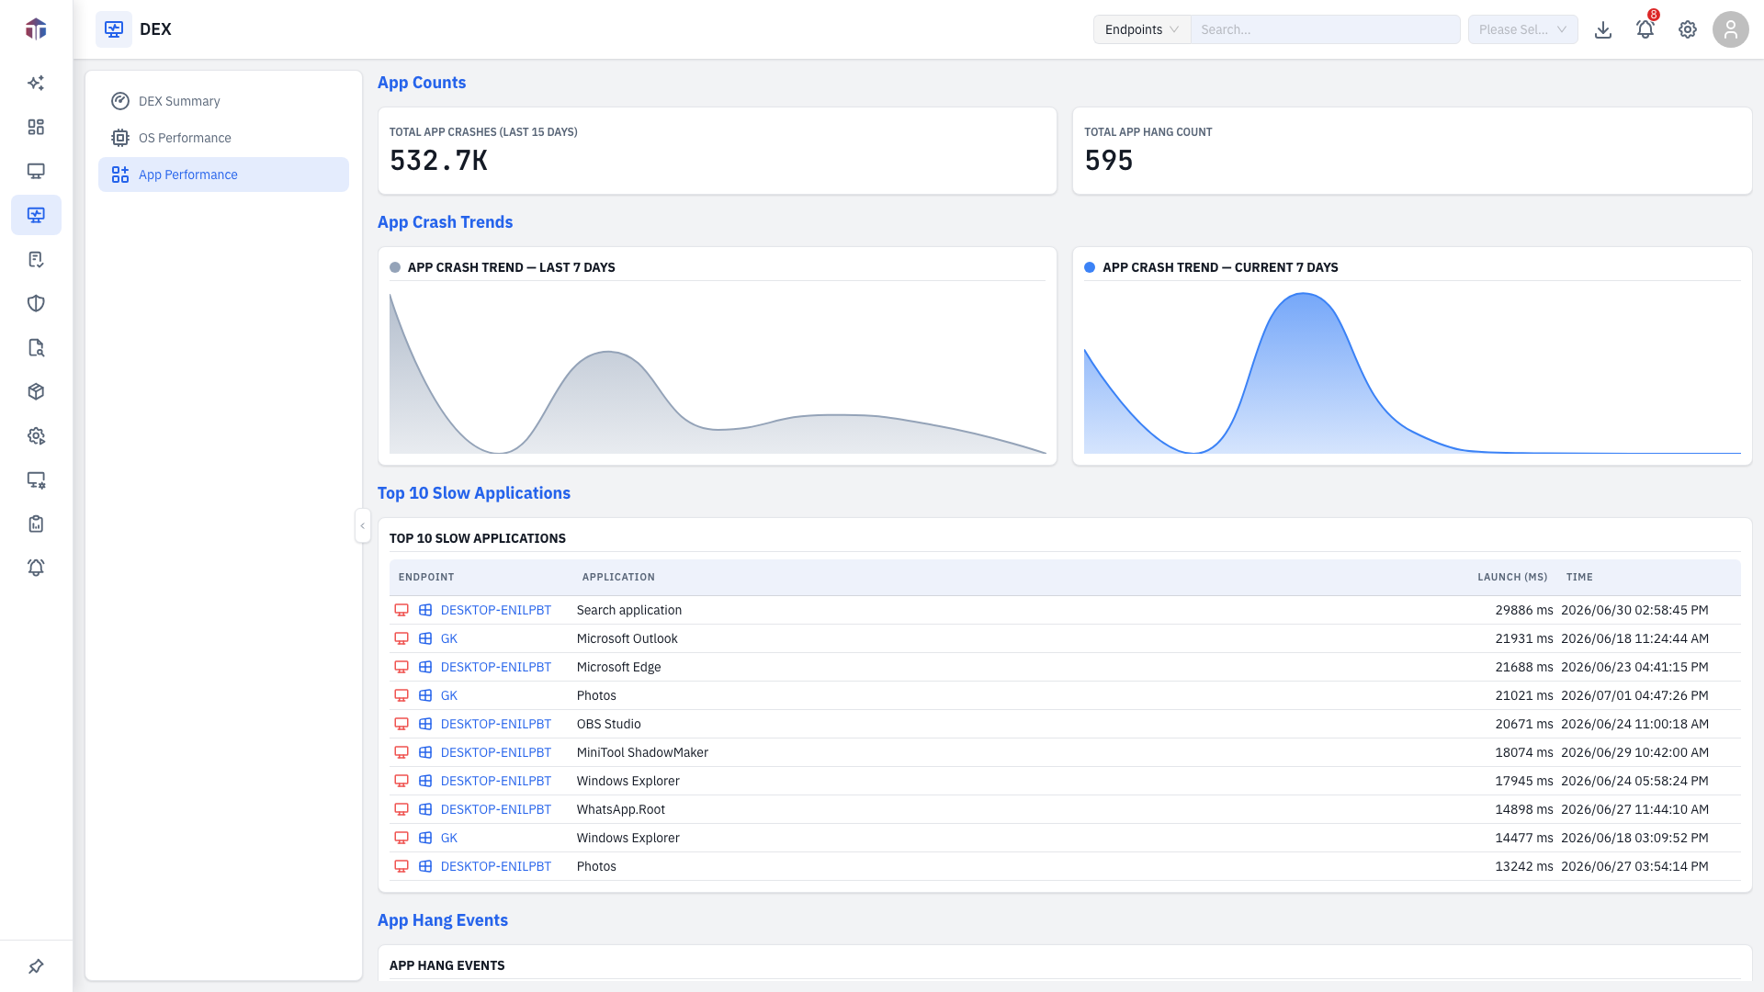Image resolution: width=1764 pixels, height=992 pixels.
Task: Open DESKTOP-ENILPBT link in Microsoft Edge row
Action: pos(496,667)
